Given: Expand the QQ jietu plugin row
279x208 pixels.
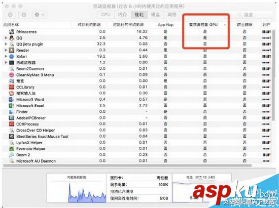Looking at the screenshot, I should click(6, 44).
